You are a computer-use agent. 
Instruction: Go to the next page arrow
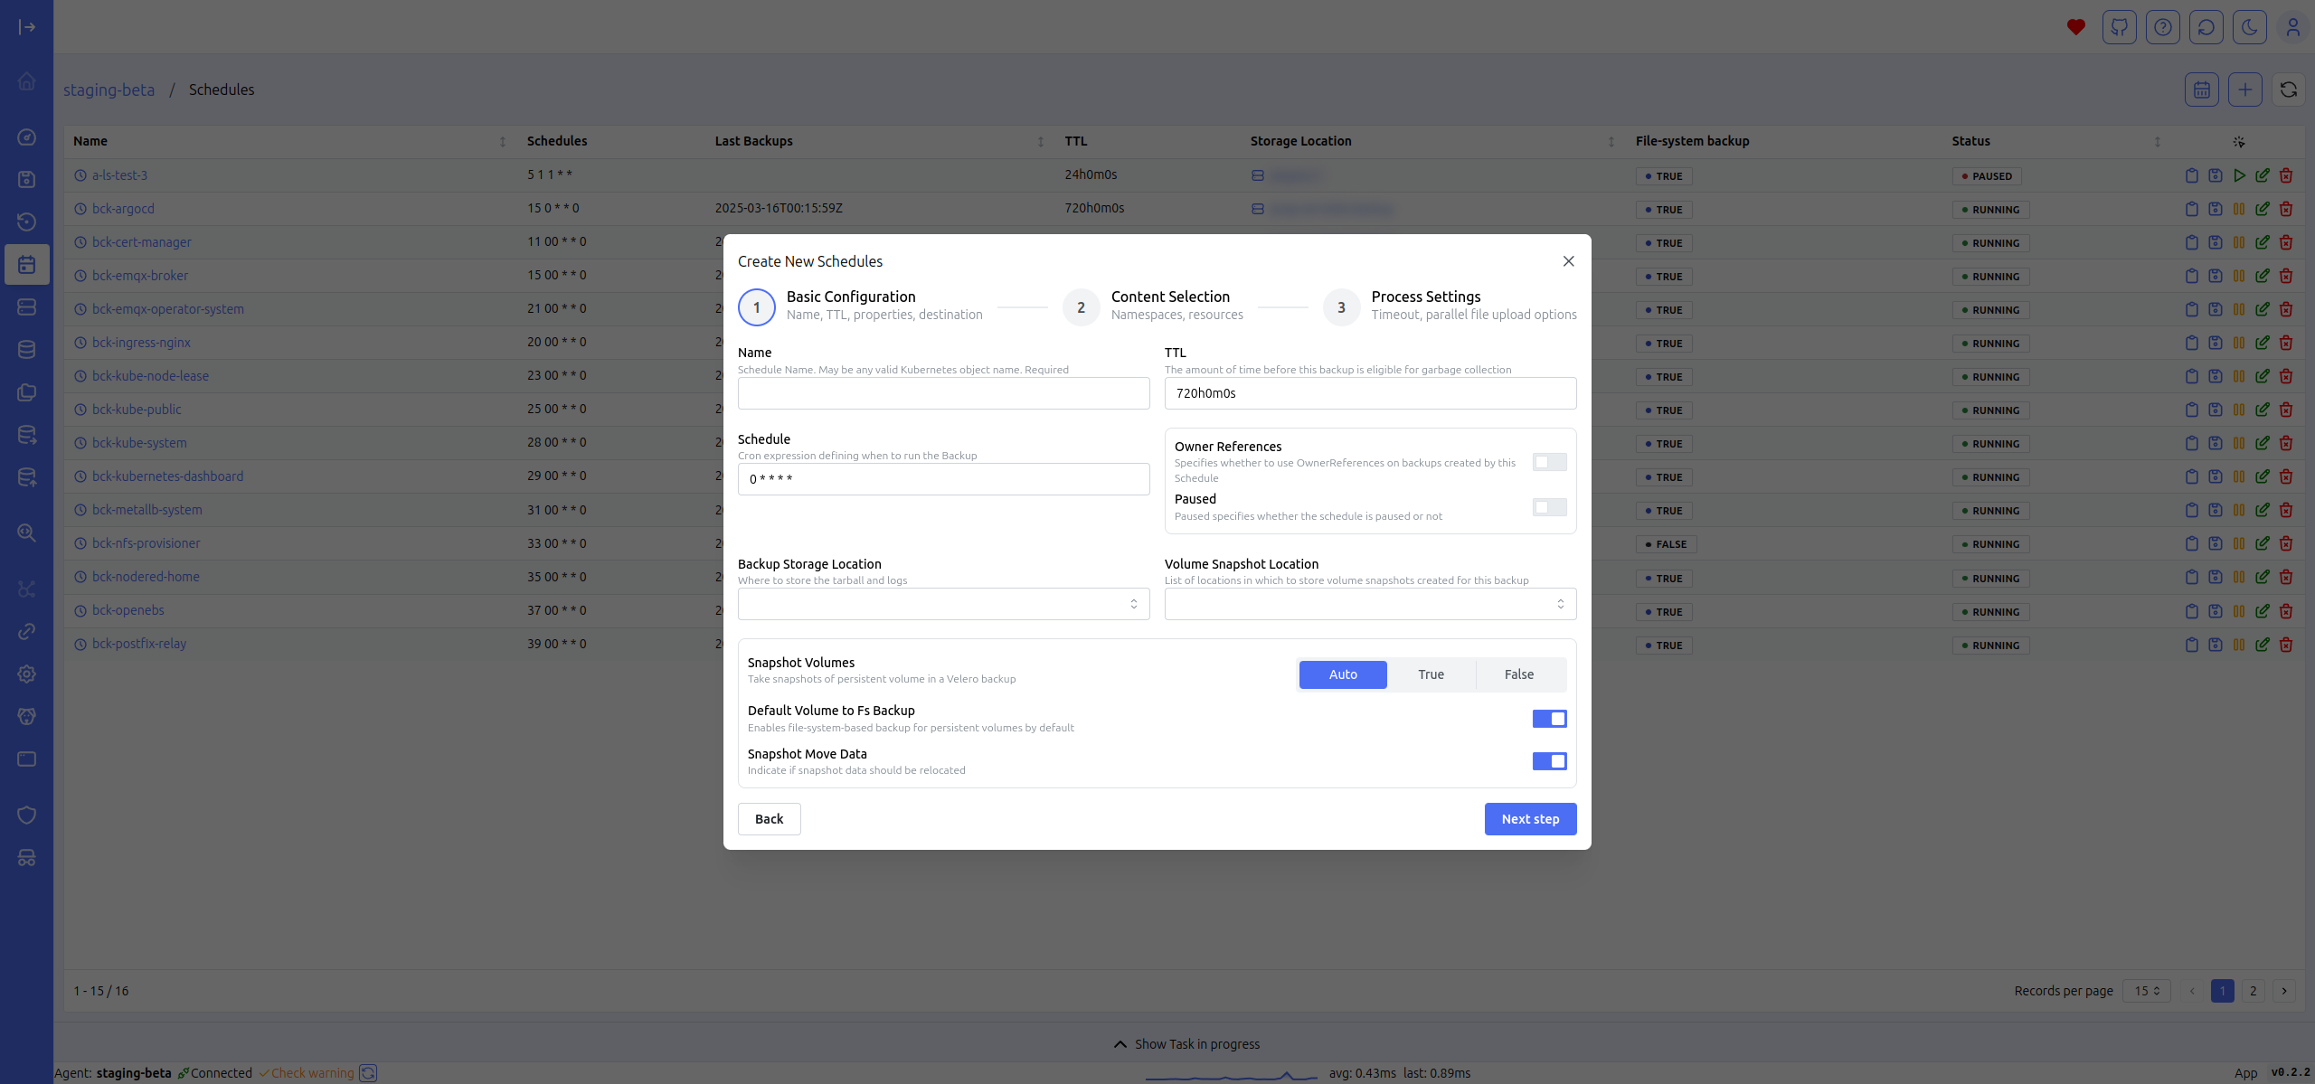(2284, 991)
